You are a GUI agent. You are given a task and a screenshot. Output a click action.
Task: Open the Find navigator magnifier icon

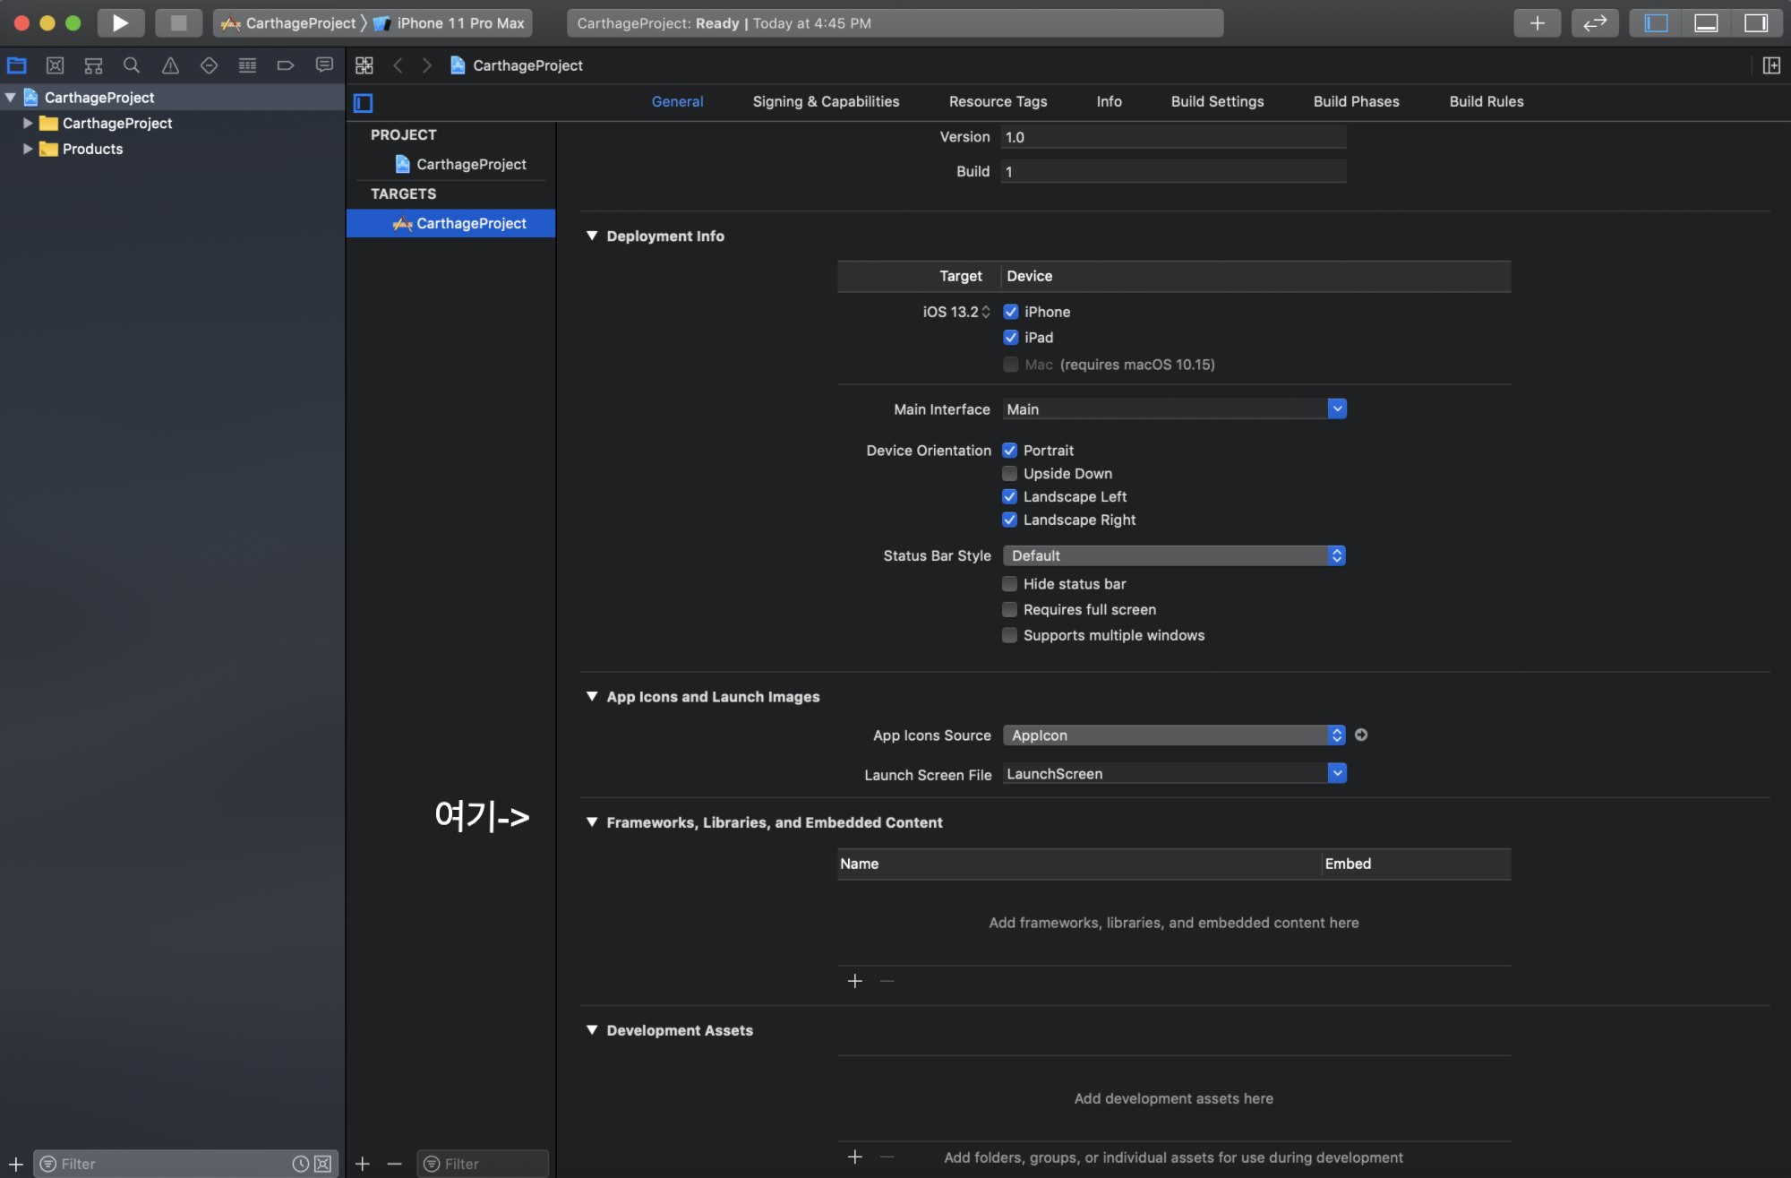tap(132, 65)
